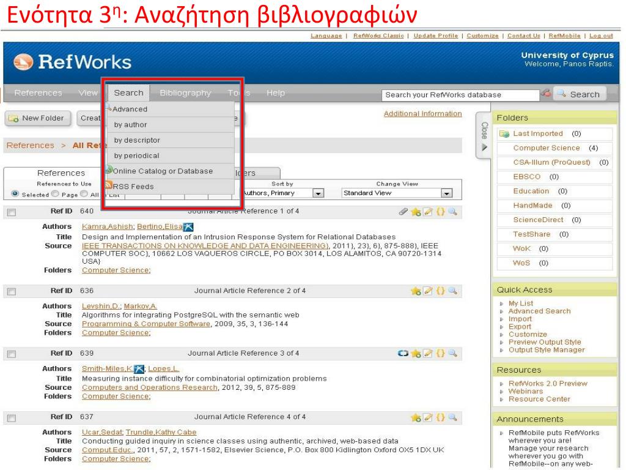
Task: Open author link Kamra,Ashish
Action: click(108, 226)
